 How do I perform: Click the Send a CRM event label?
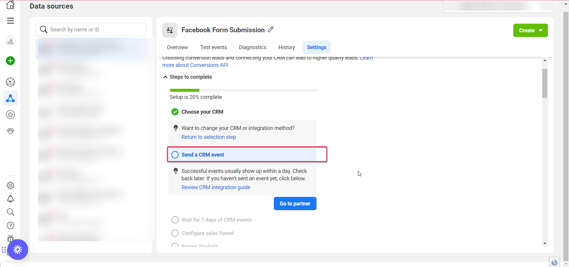203,155
